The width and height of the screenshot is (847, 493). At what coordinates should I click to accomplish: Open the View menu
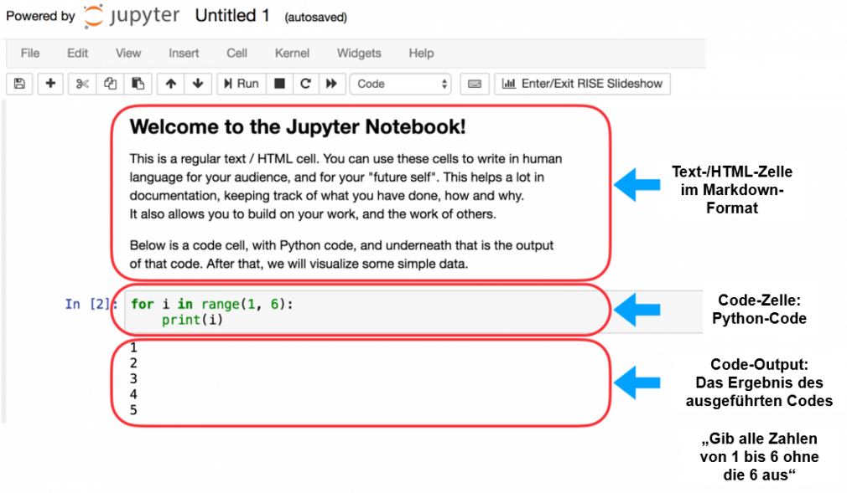(x=128, y=53)
